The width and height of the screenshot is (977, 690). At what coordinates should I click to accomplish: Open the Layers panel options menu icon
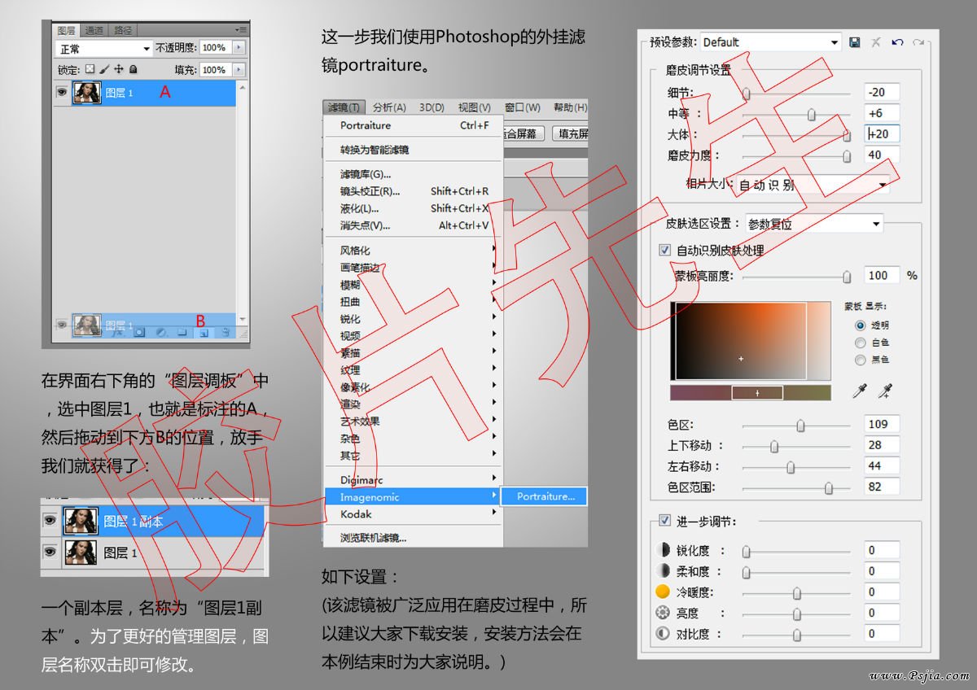[240, 30]
